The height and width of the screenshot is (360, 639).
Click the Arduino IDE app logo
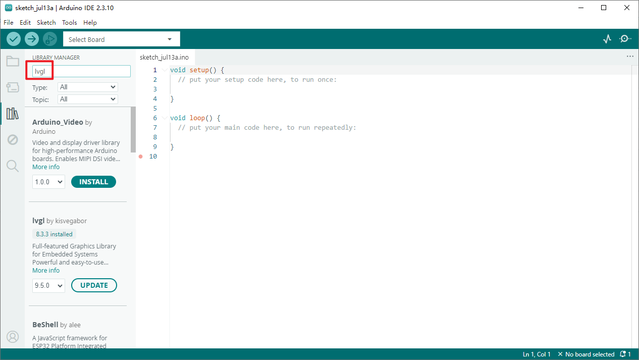pos(9,8)
